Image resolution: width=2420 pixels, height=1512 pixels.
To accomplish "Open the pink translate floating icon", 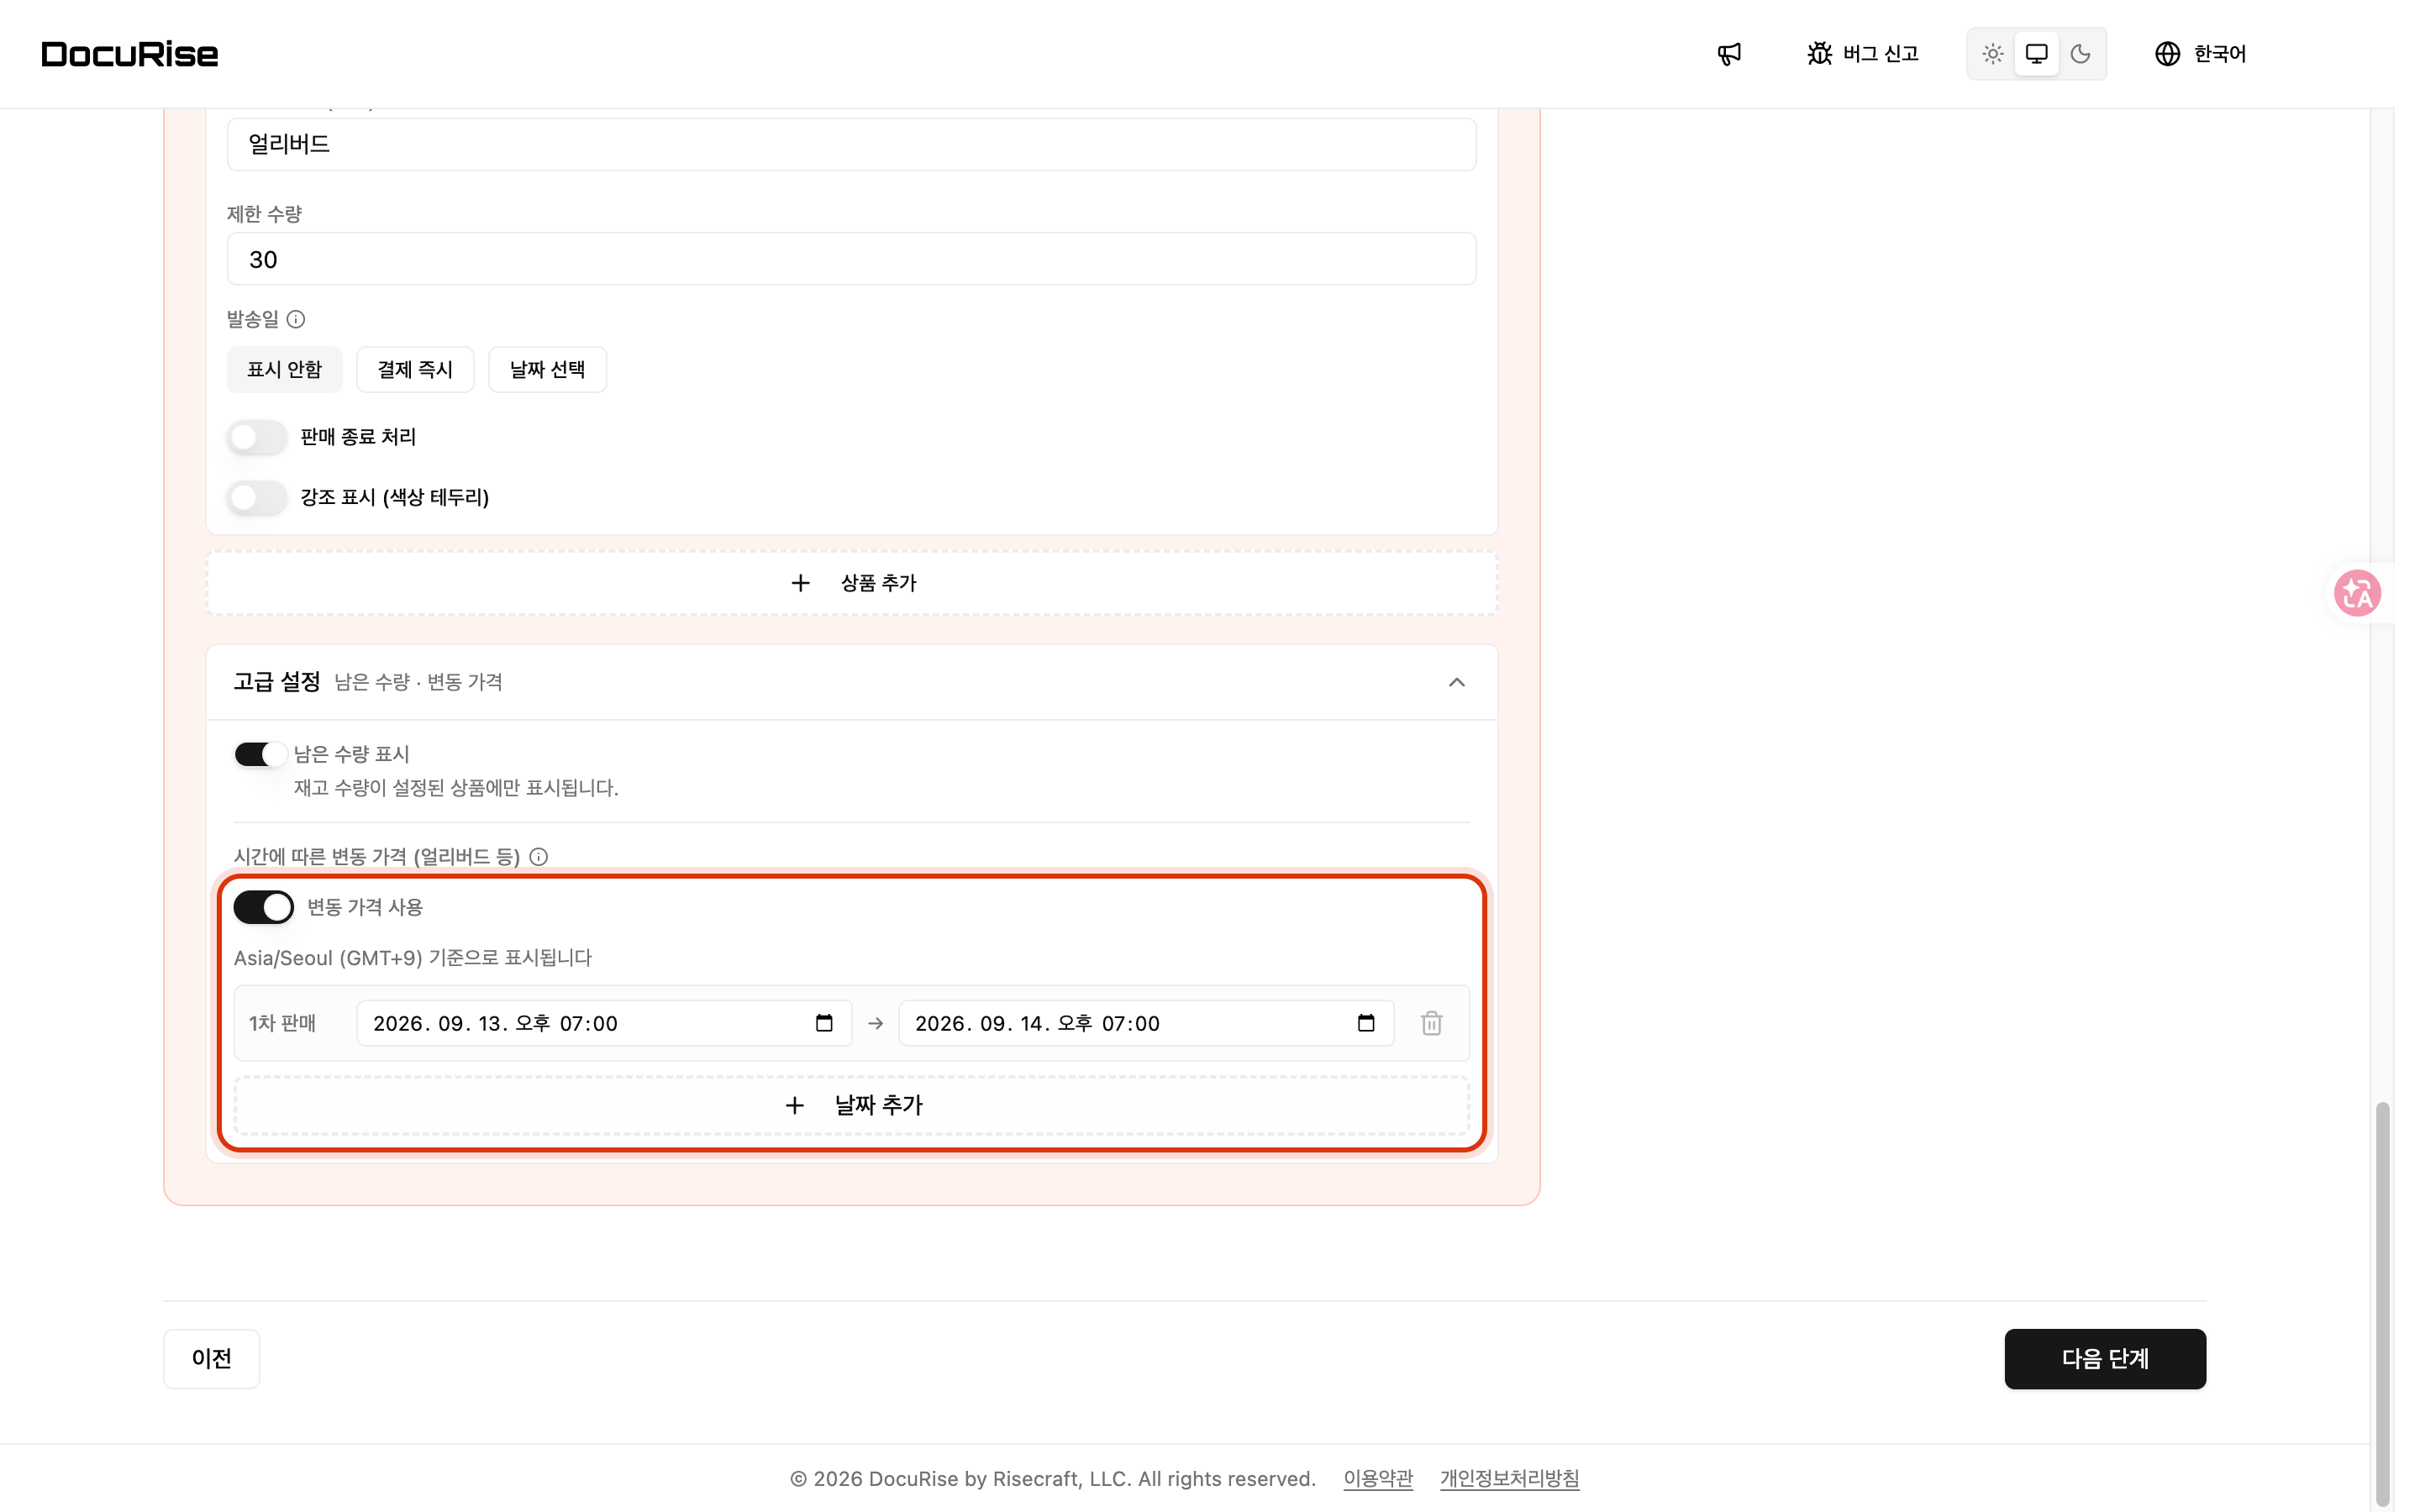I will pos(2357,593).
